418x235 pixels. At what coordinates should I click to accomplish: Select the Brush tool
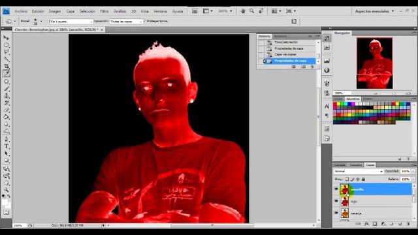point(6,89)
